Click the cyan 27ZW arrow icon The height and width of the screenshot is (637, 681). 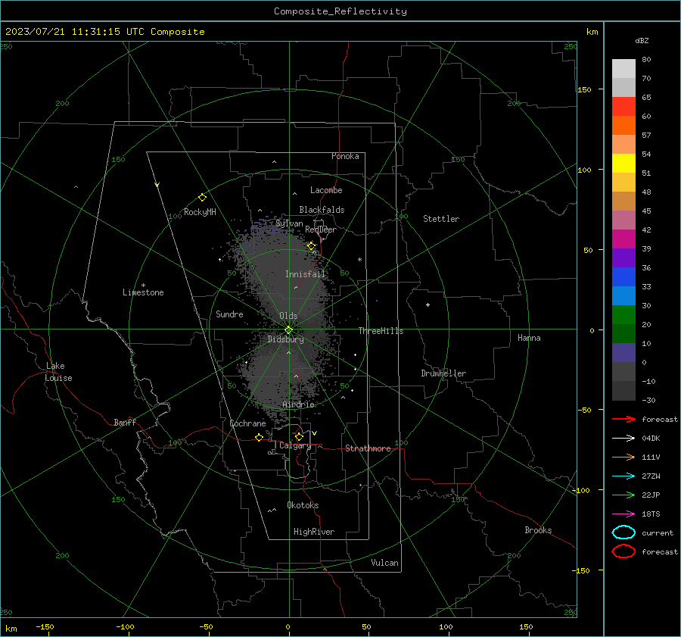click(623, 476)
